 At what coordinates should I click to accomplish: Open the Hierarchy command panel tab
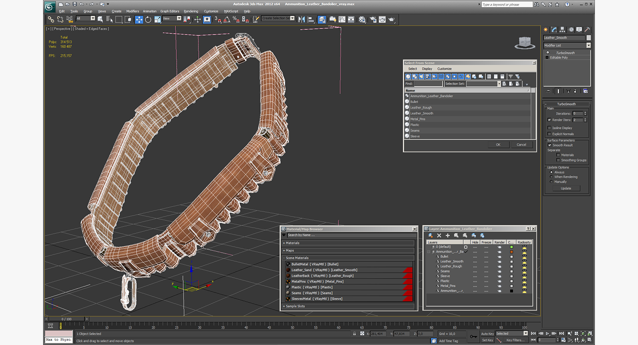(x=563, y=30)
